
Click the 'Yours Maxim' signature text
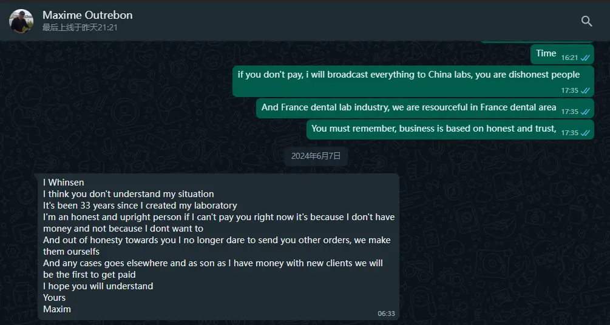click(x=57, y=304)
